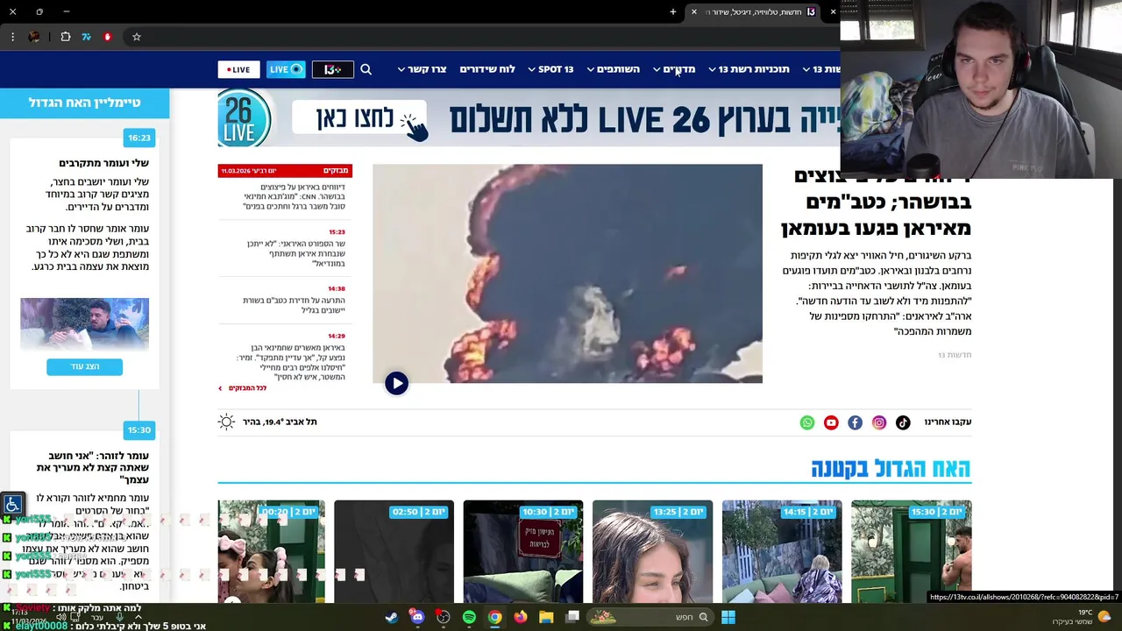Play the main explosion news video
Screen dimensions: 1122x631
(x=396, y=383)
